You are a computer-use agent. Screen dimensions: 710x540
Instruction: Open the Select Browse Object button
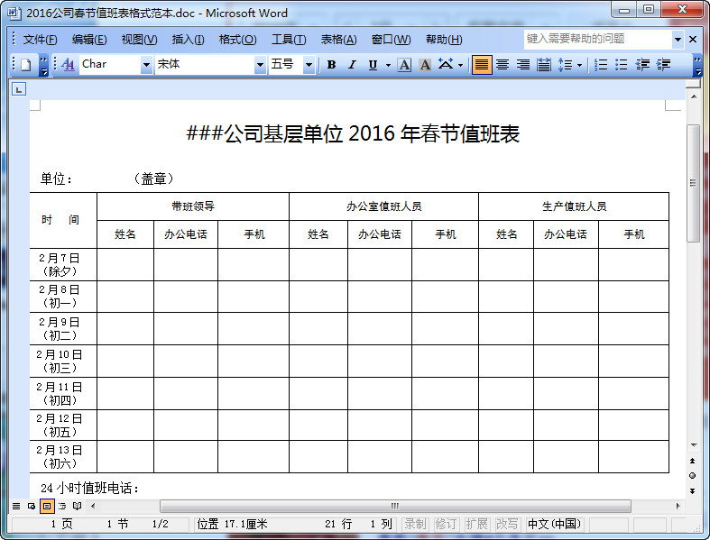click(692, 476)
